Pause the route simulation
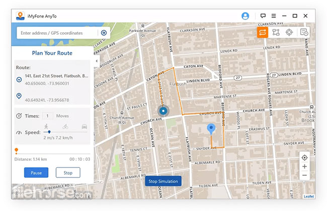 (x=36, y=172)
